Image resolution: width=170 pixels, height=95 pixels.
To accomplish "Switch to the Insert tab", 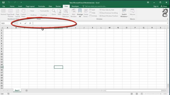I will click(x=20, y=6).
